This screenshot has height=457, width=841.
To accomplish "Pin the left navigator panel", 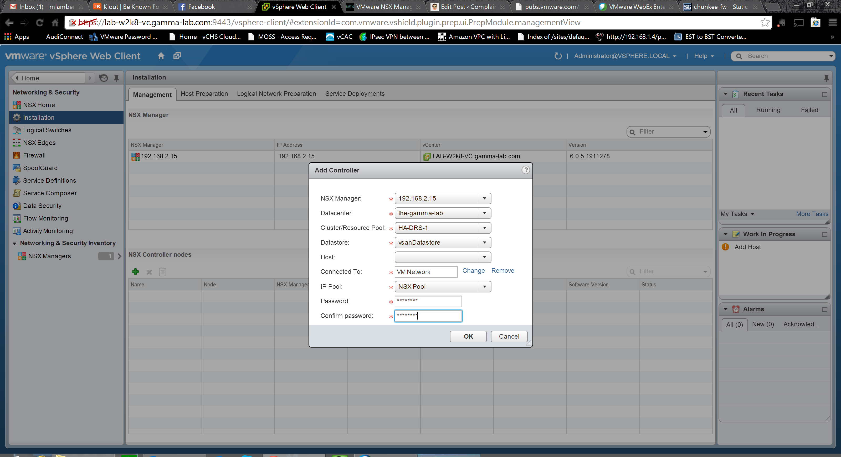I will [x=116, y=78].
